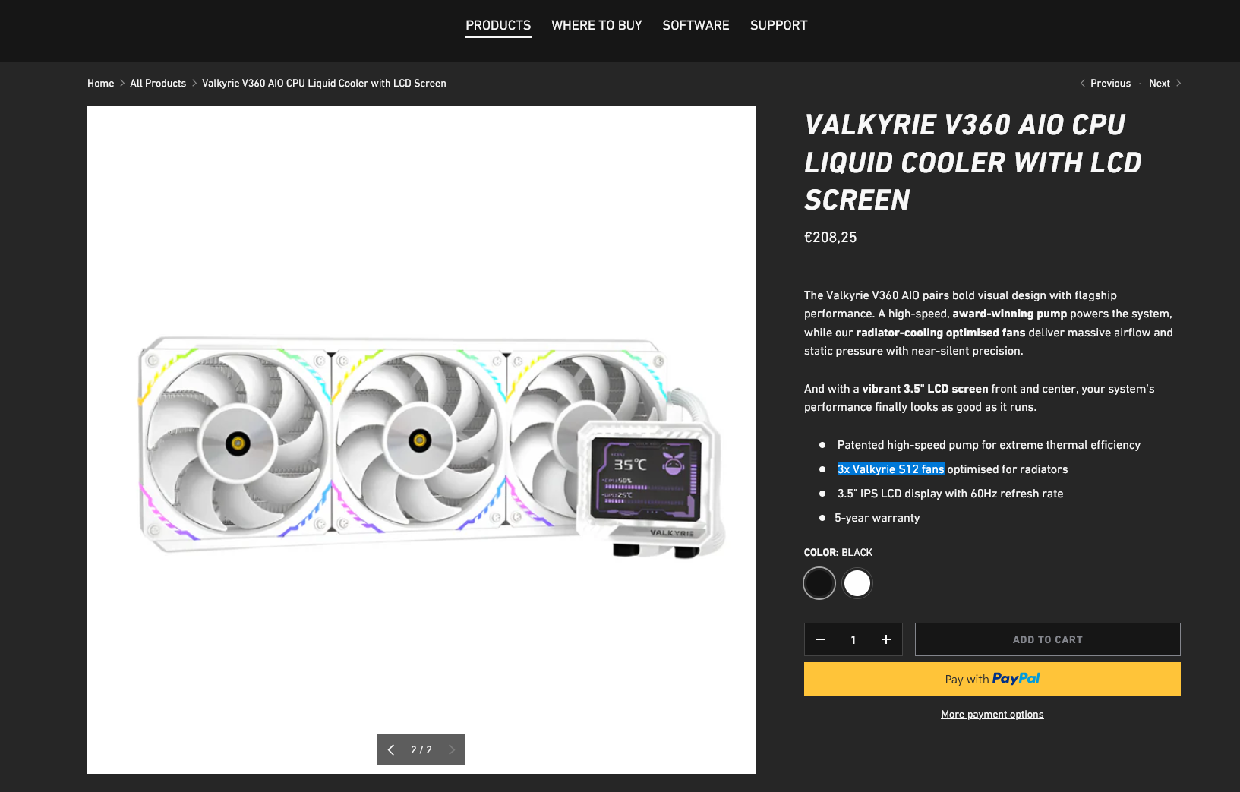The width and height of the screenshot is (1240, 792).
Task: Select the black color swatch
Action: pyautogui.click(x=819, y=583)
